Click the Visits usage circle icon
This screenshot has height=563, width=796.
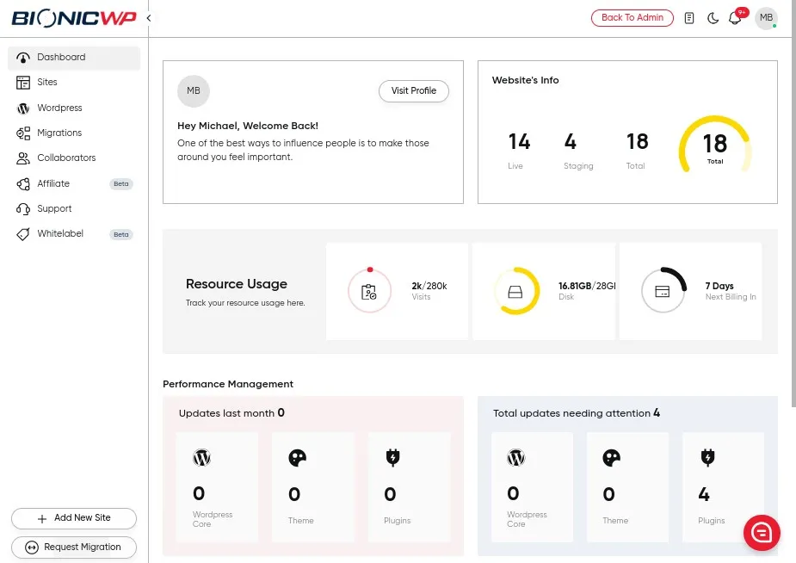[369, 291]
